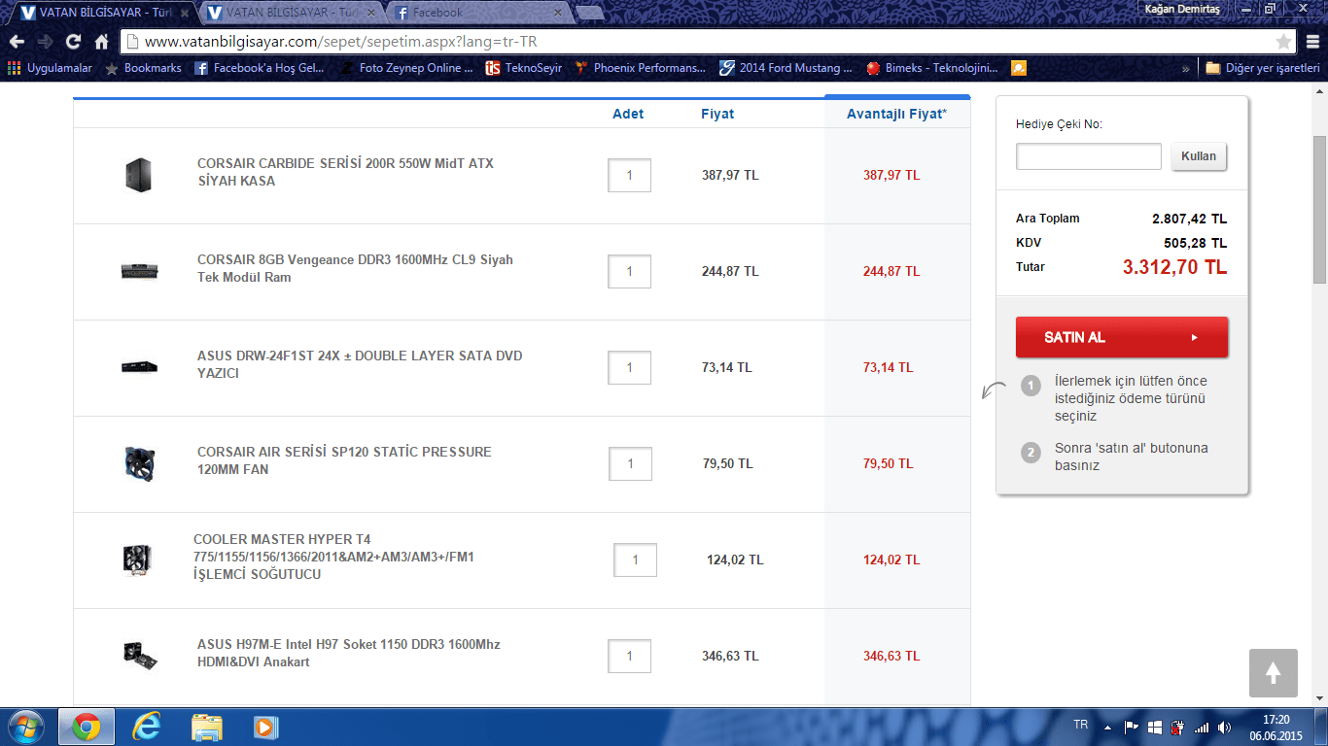Screen dimensions: 1328x746
Task: Click the Kullan gift voucher button
Action: pos(1199,156)
